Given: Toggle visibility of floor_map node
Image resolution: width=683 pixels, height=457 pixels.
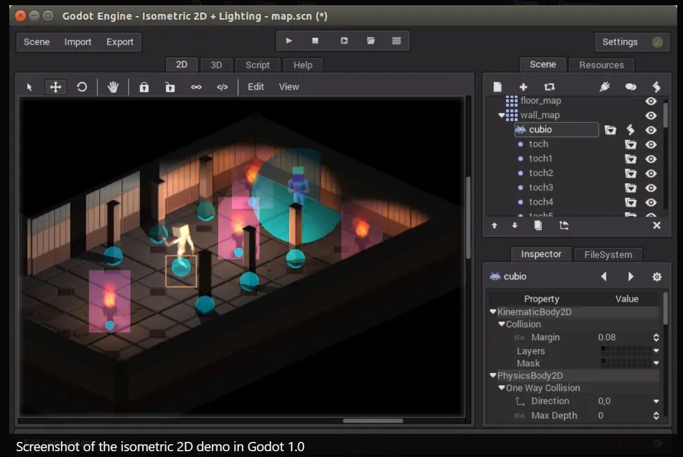Looking at the screenshot, I should pyautogui.click(x=651, y=101).
